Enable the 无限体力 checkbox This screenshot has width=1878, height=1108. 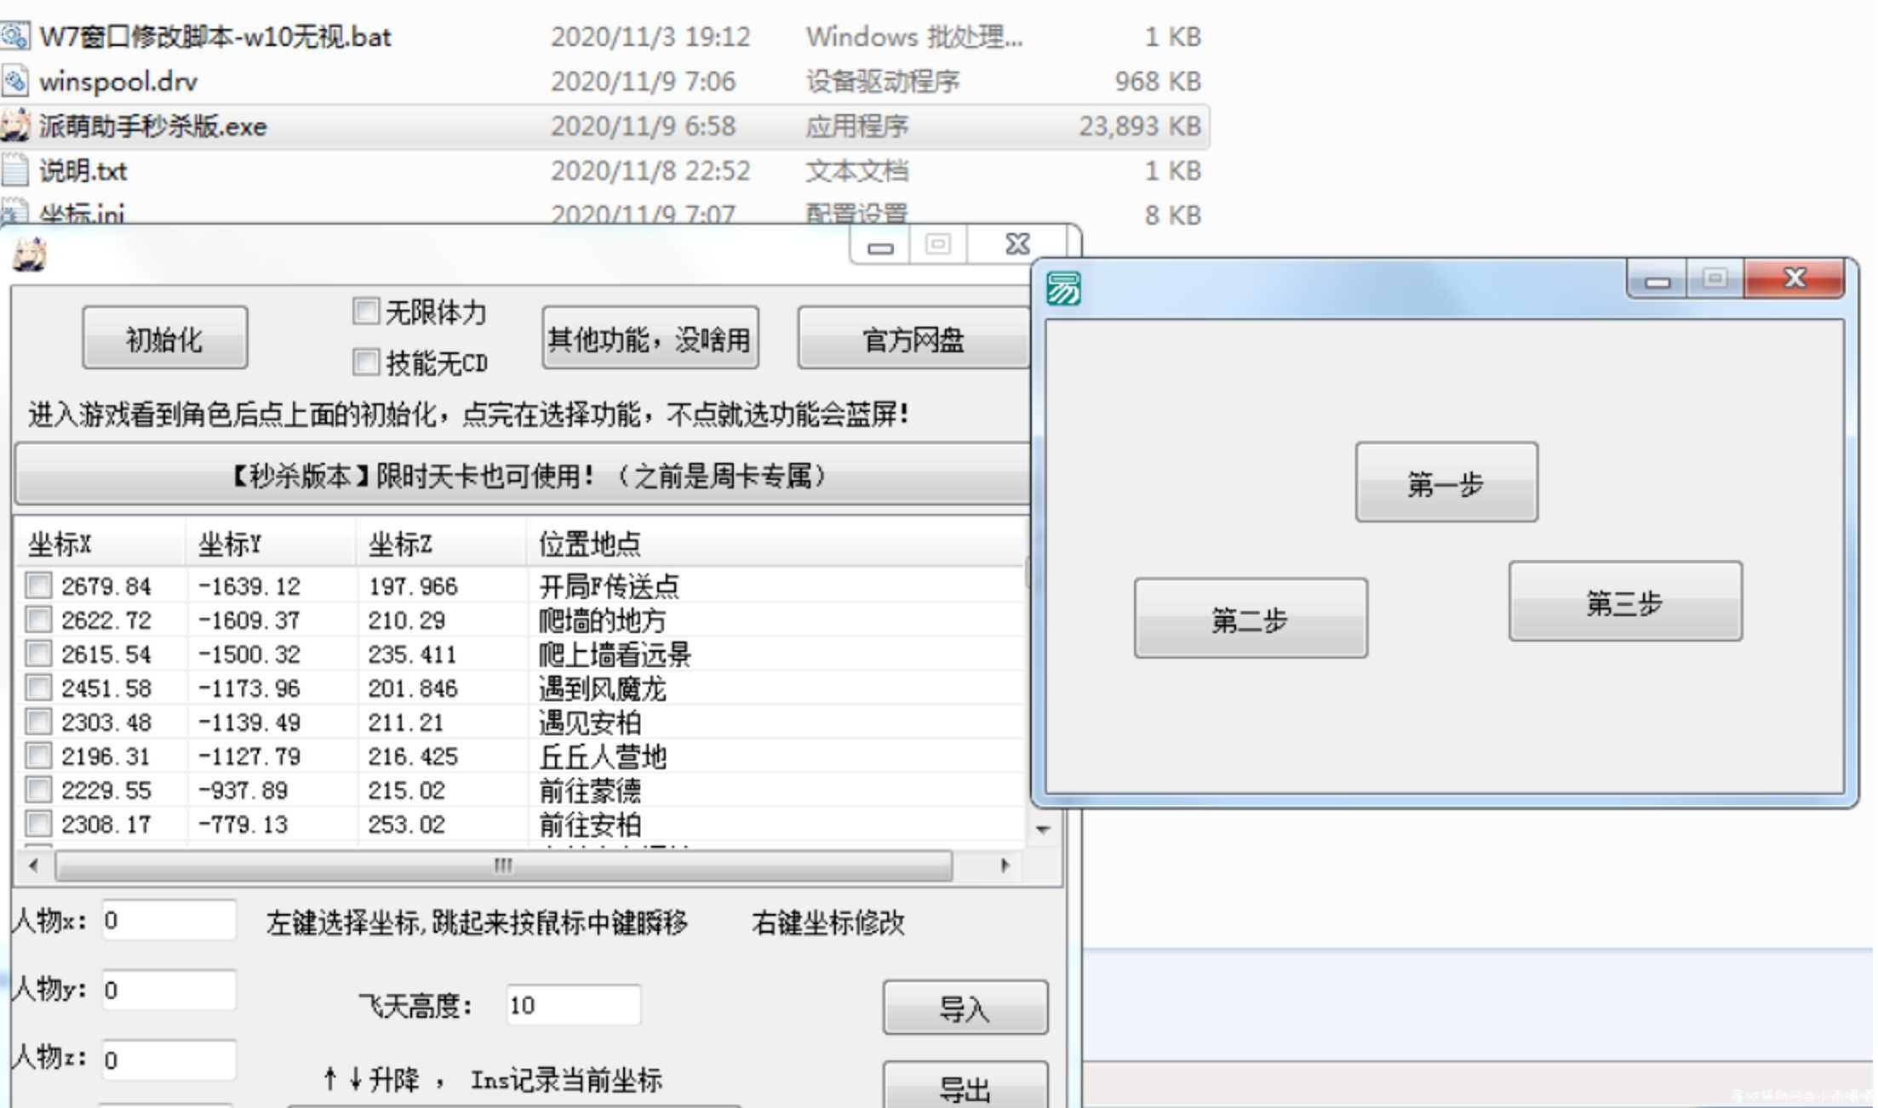point(366,311)
